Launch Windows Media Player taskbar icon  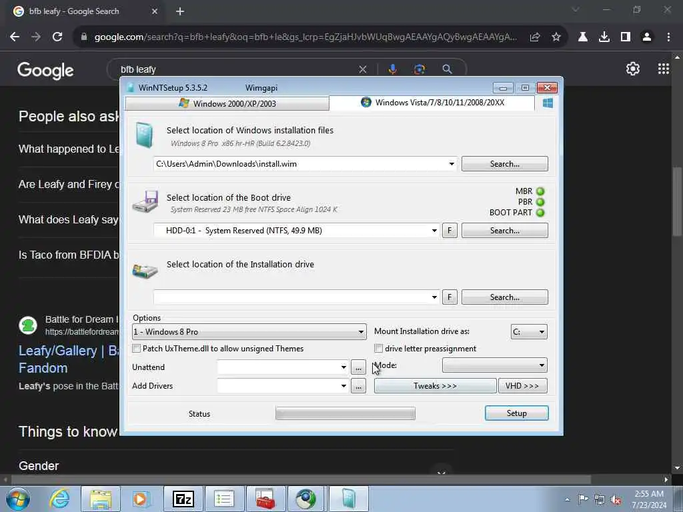coord(140,499)
